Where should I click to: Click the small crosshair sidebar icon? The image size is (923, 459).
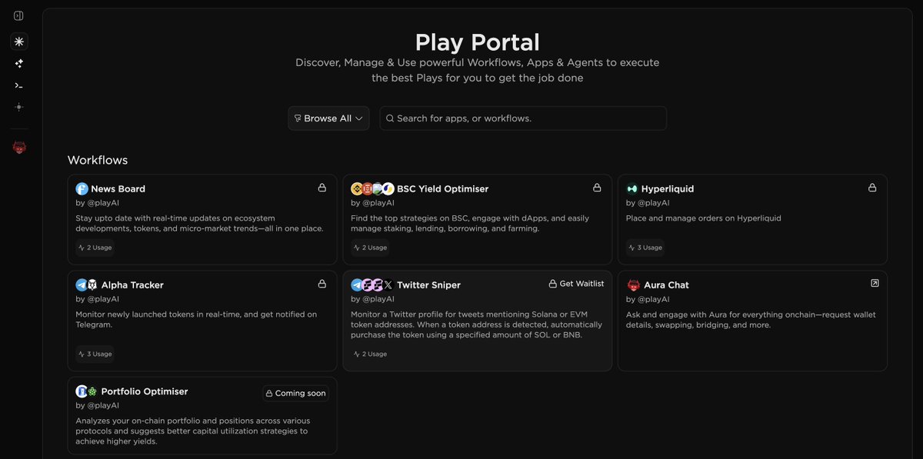coord(18,107)
